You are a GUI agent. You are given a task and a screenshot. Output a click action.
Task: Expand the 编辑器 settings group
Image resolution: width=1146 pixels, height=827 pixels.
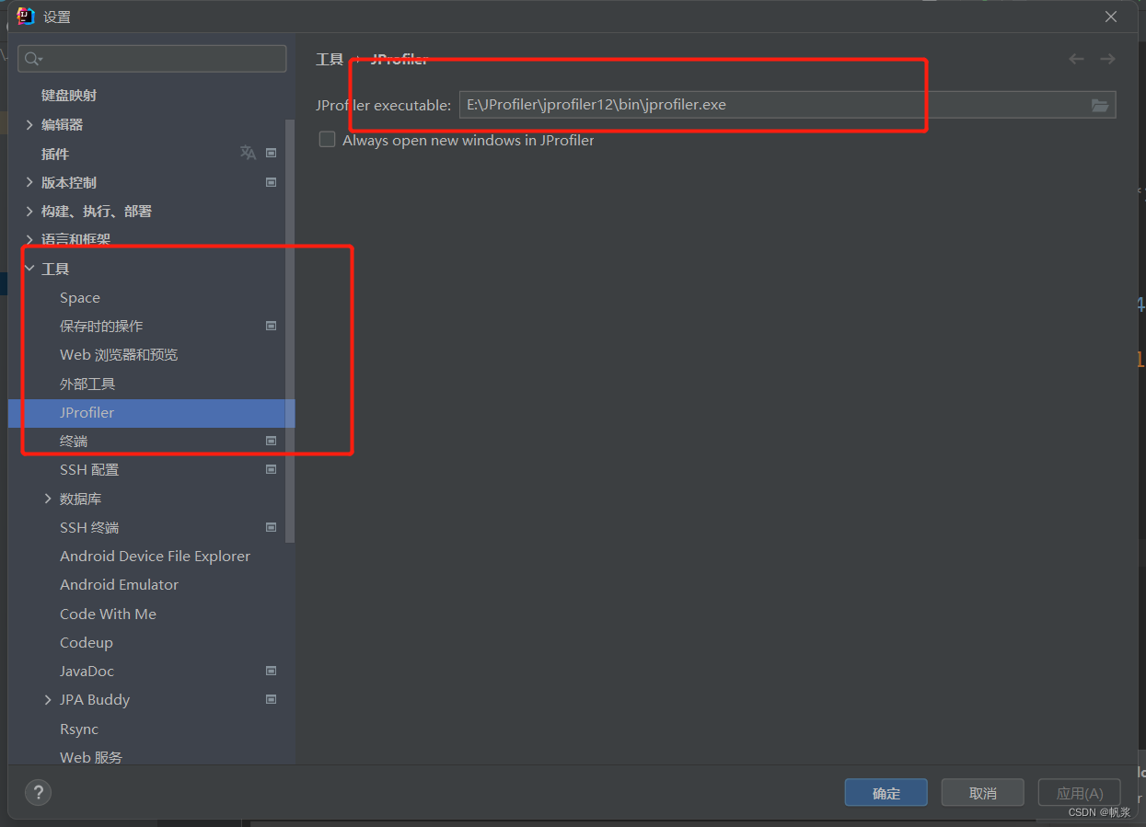click(29, 124)
